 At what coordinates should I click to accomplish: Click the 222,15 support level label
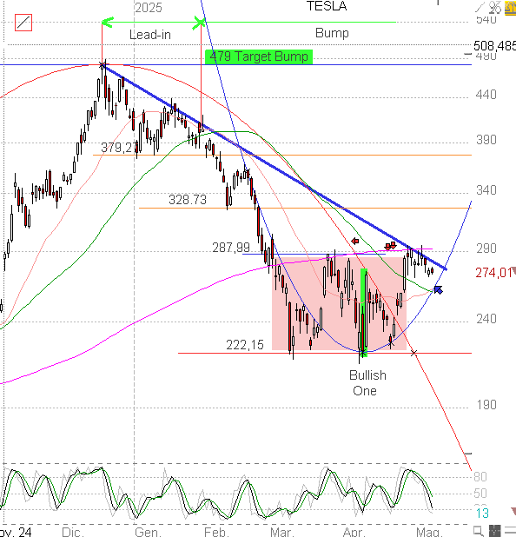pos(245,344)
